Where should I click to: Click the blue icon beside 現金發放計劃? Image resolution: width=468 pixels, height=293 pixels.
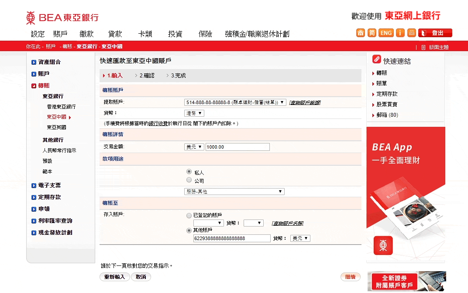tap(34, 233)
